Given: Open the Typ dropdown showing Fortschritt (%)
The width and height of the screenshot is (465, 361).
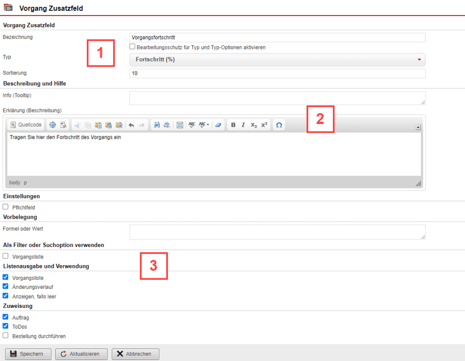Looking at the screenshot, I should [x=277, y=59].
